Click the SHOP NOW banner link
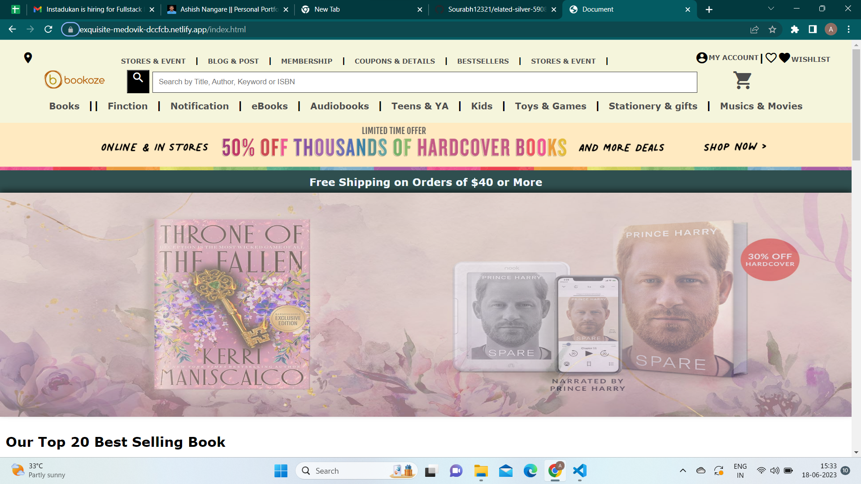This screenshot has height=484, width=861. pos(735,147)
